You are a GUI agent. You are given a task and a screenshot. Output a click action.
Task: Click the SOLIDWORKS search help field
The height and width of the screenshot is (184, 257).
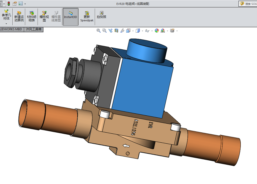click(250, 4)
